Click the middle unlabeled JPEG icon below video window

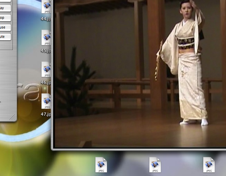click(x=155, y=165)
